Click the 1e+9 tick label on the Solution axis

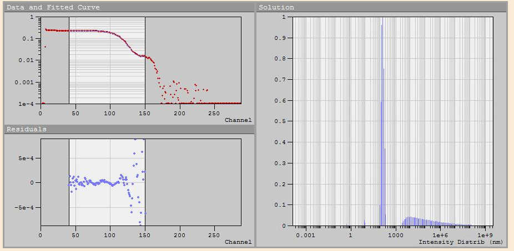485,235
